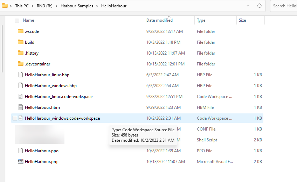Click the .vscode folder icon
Image resolution: width=297 pixels, height=182 pixels.
click(20, 31)
